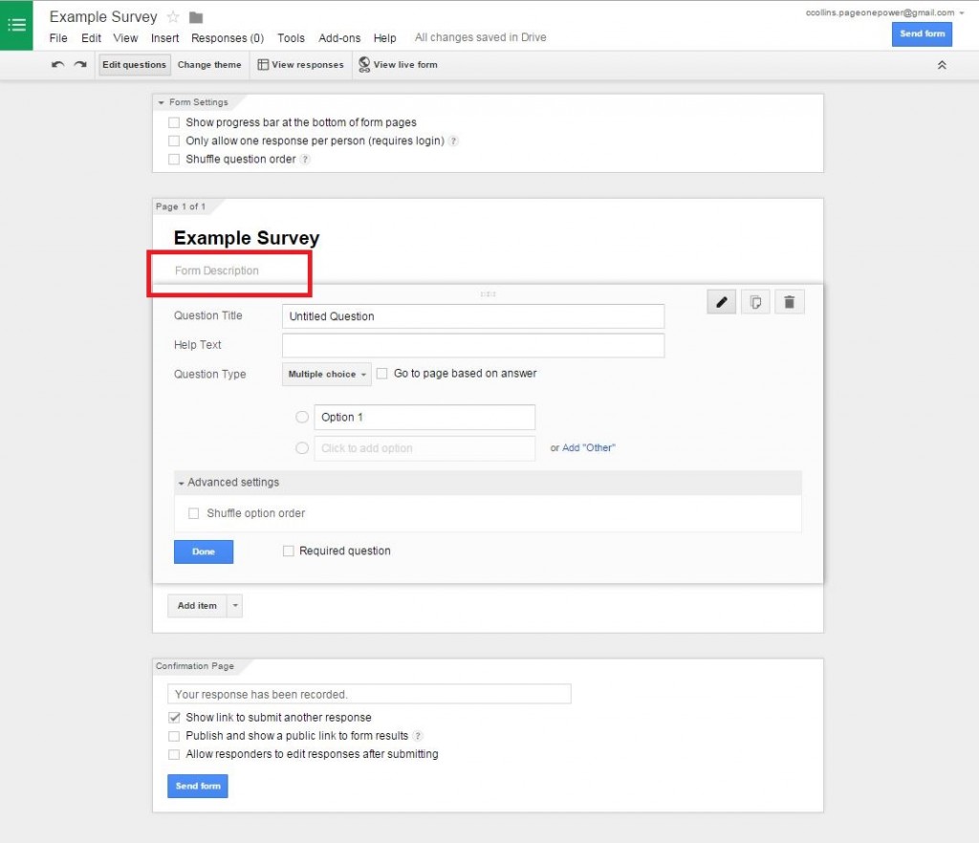Click the Done button

pos(203,551)
